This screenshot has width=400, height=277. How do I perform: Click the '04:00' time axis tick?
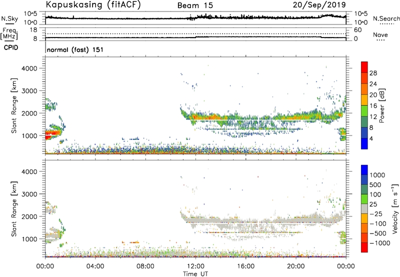click(x=95, y=266)
